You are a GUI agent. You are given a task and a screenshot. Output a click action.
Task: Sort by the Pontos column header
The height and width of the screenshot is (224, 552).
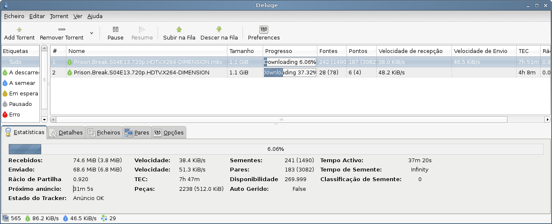(362, 51)
